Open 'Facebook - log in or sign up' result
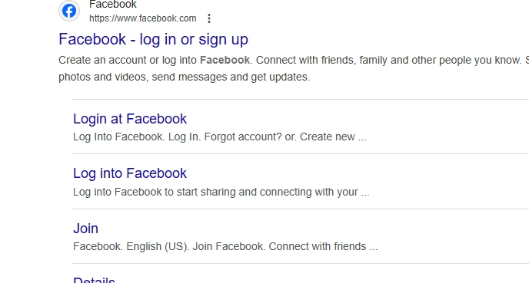 click(x=154, y=39)
